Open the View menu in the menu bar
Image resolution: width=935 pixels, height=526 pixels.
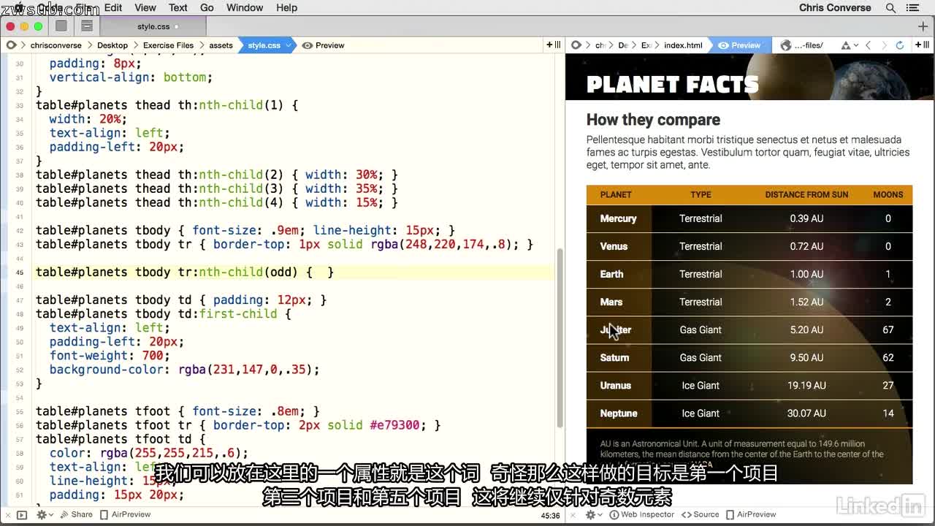tap(145, 7)
